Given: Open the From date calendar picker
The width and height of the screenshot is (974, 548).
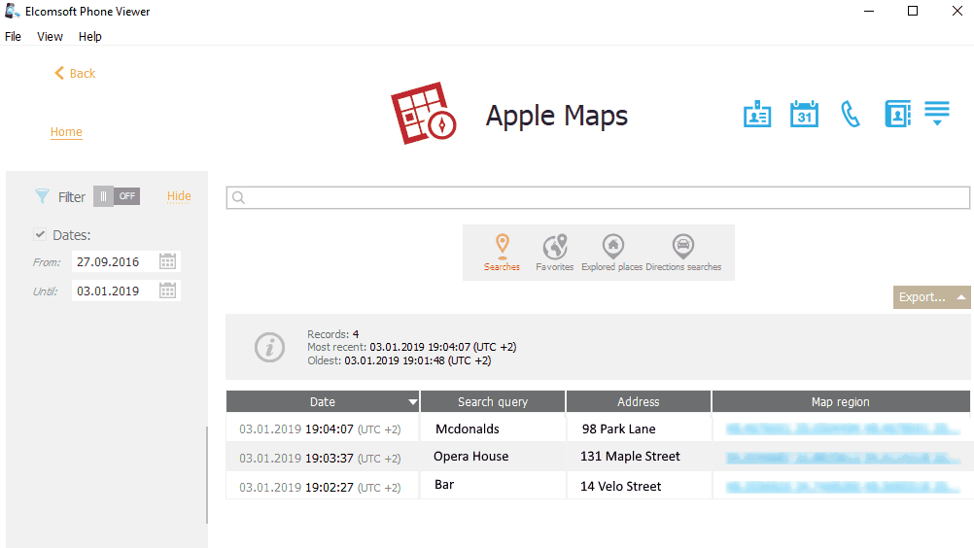Looking at the screenshot, I should (167, 261).
